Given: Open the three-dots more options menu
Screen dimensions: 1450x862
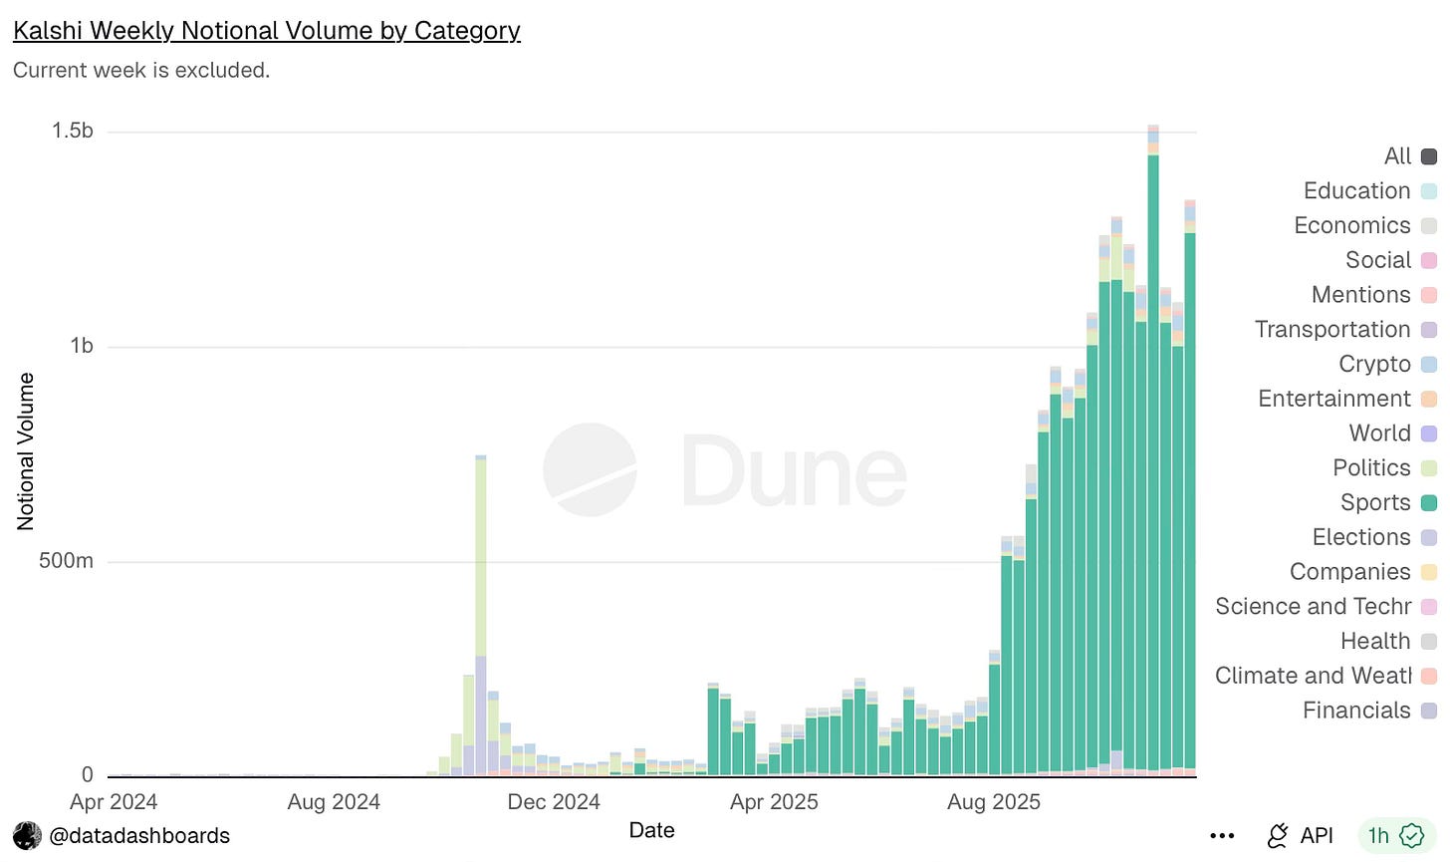Looking at the screenshot, I should tap(1222, 836).
